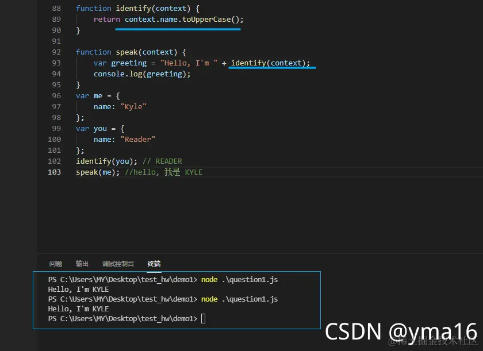Click 'identify(context)' call on line 93
This screenshot has height=351, width=483.
pos(269,63)
